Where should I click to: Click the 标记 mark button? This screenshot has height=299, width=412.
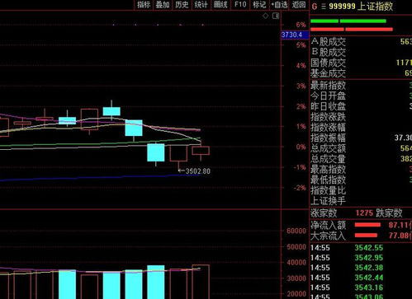point(259,5)
